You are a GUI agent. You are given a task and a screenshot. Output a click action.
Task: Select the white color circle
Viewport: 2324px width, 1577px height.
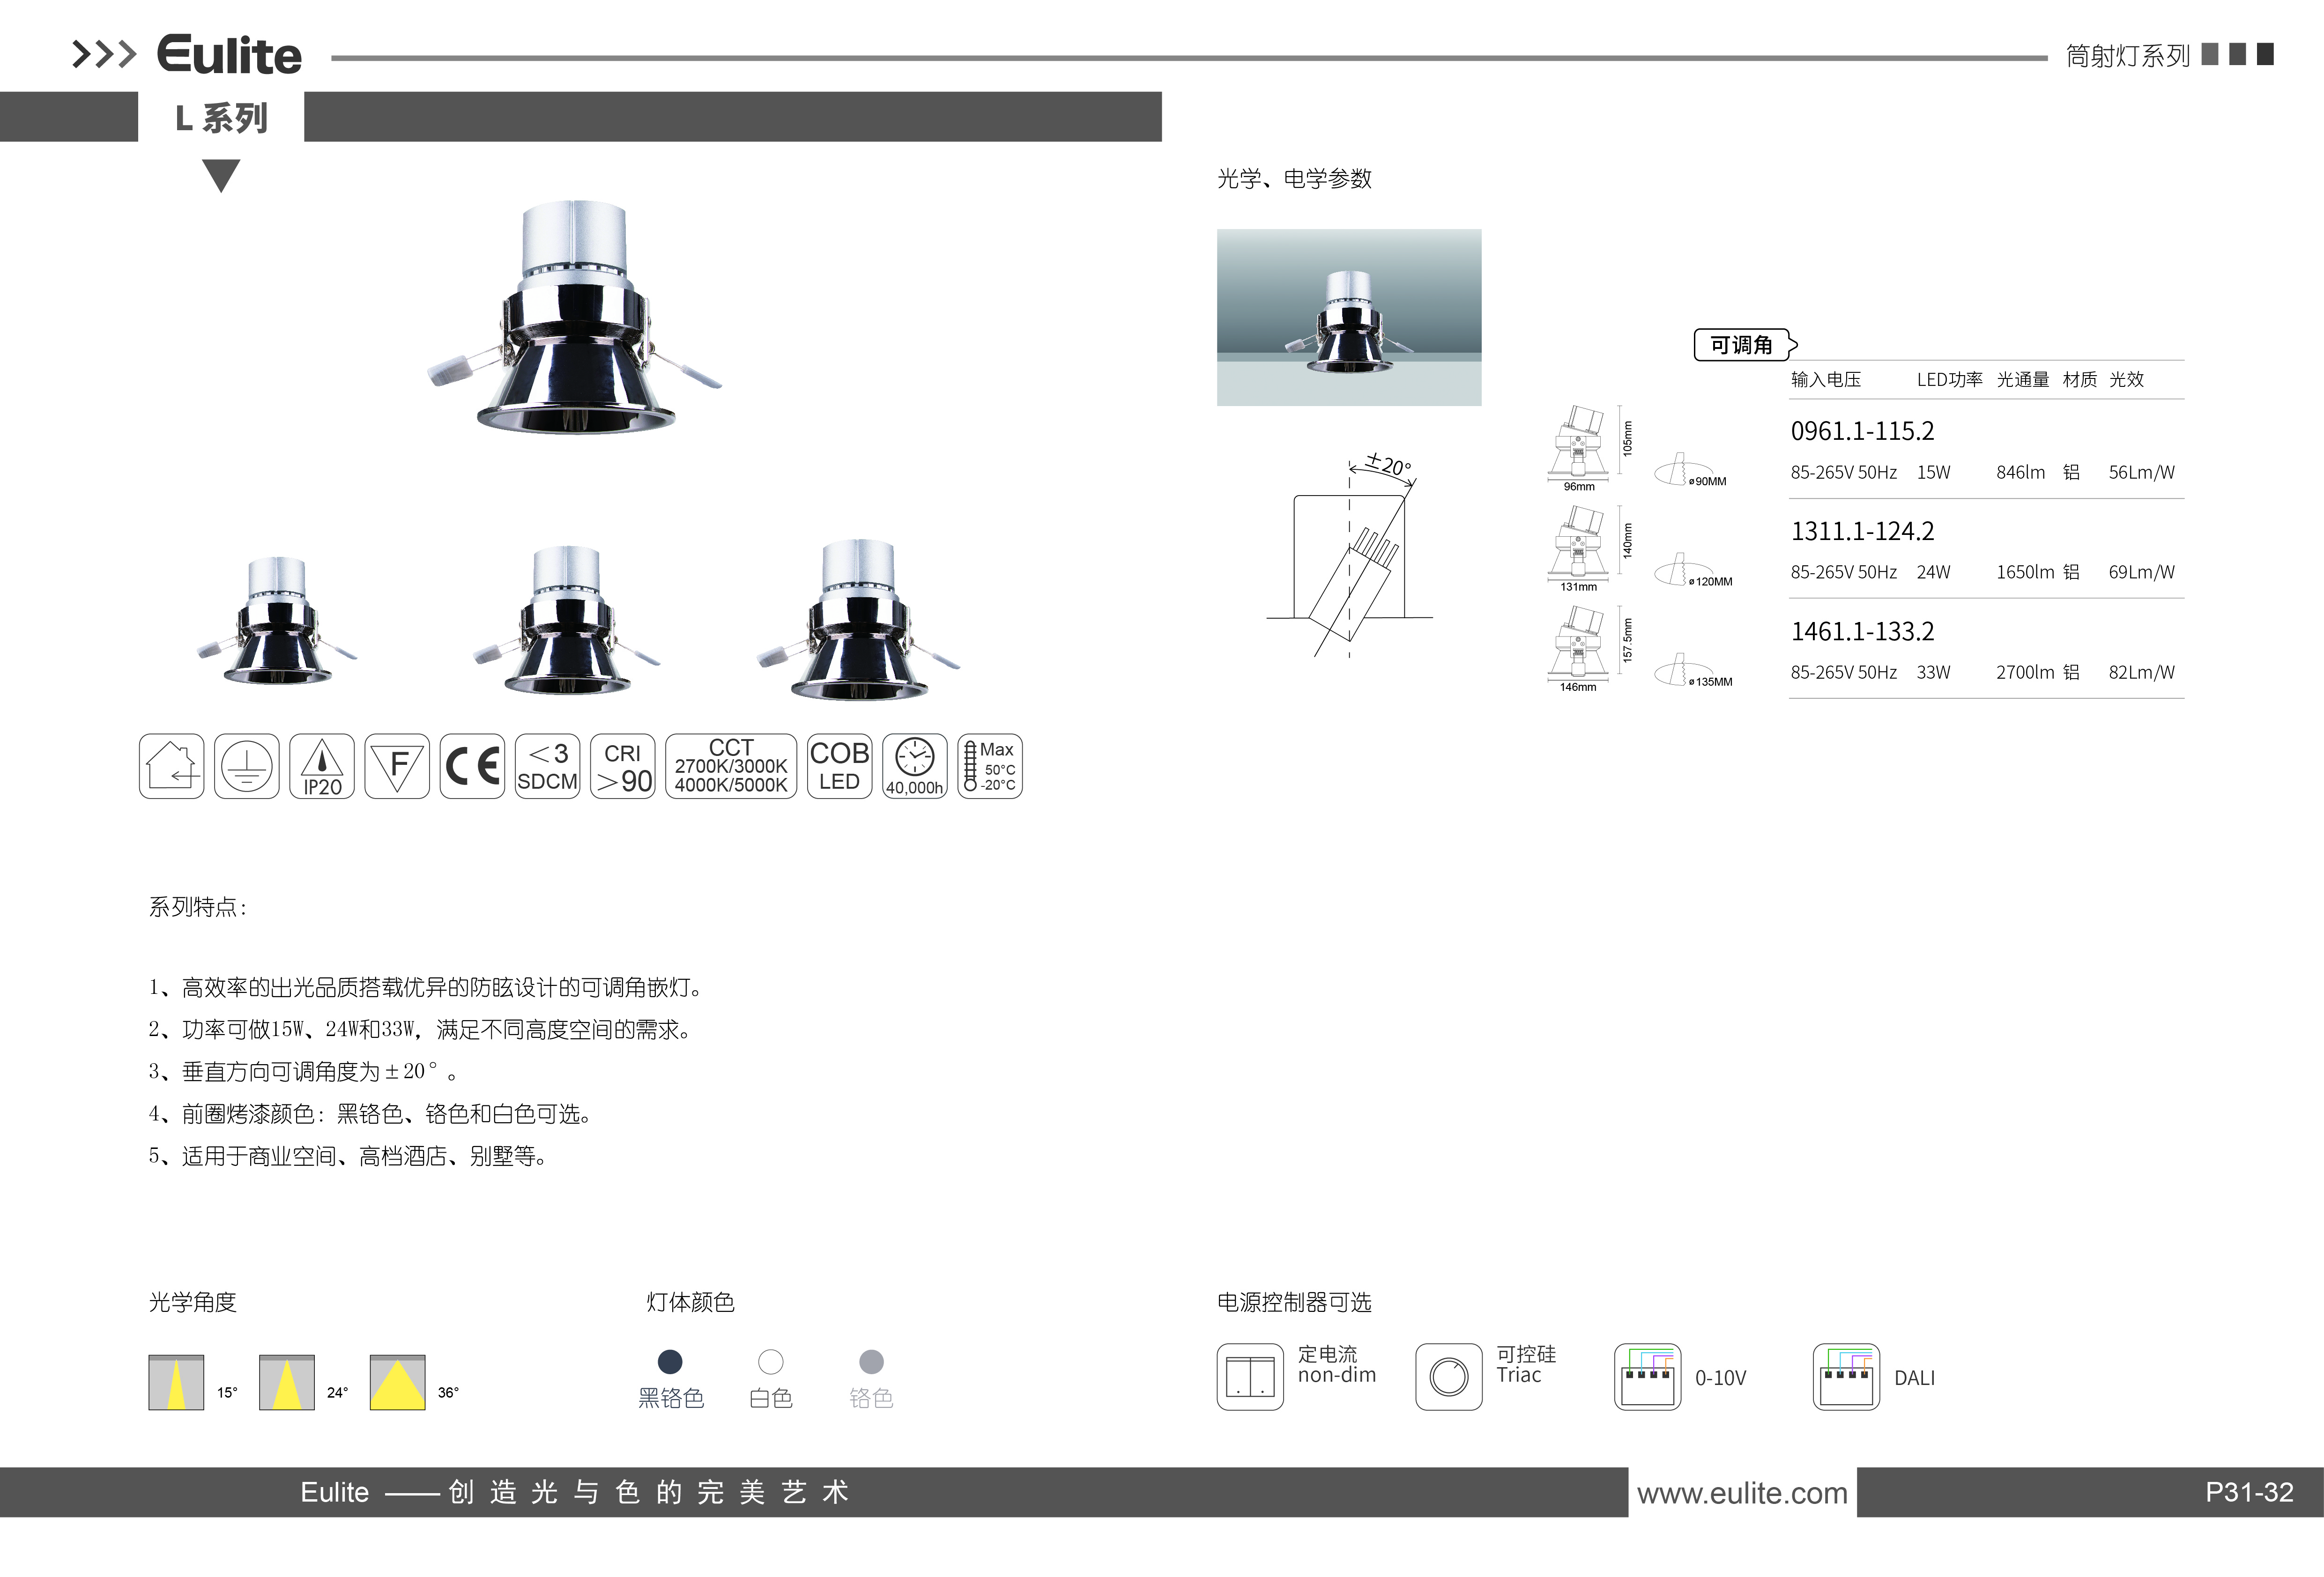771,1361
